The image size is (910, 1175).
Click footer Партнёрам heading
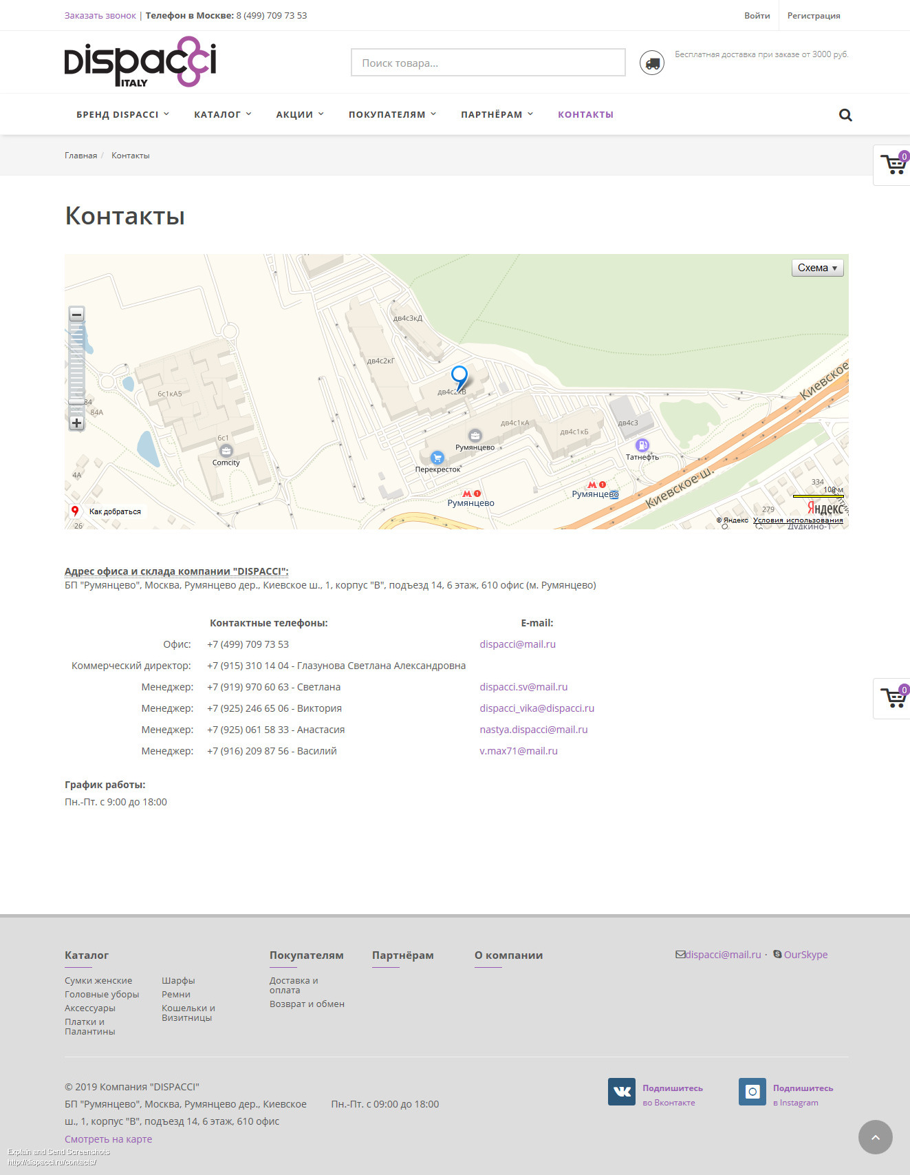point(403,955)
